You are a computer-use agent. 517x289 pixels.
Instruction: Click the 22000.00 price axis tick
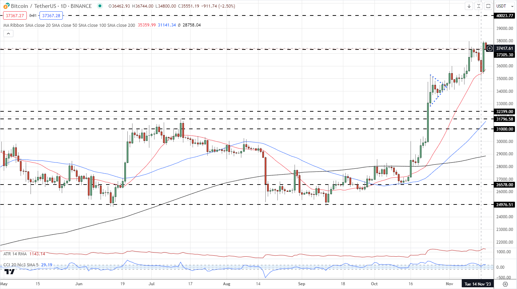pos(505,242)
